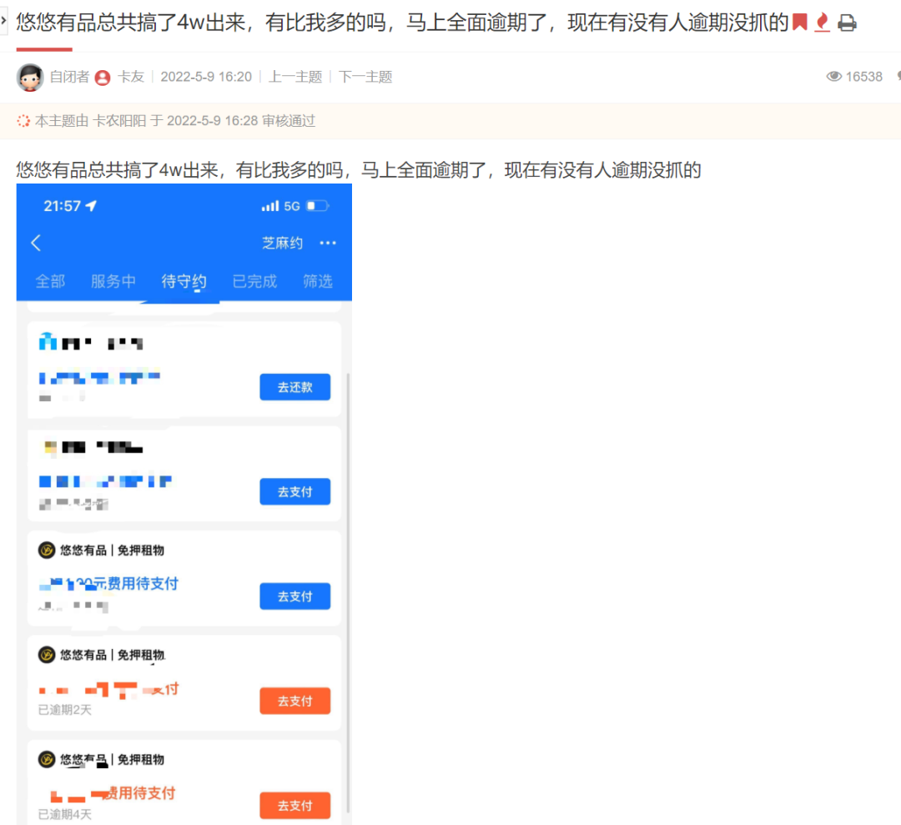
Task: Open the 筛选 filter tab
Action: point(318,281)
